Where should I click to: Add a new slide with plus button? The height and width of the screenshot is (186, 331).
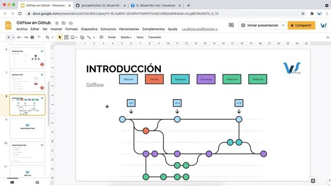[8, 37]
